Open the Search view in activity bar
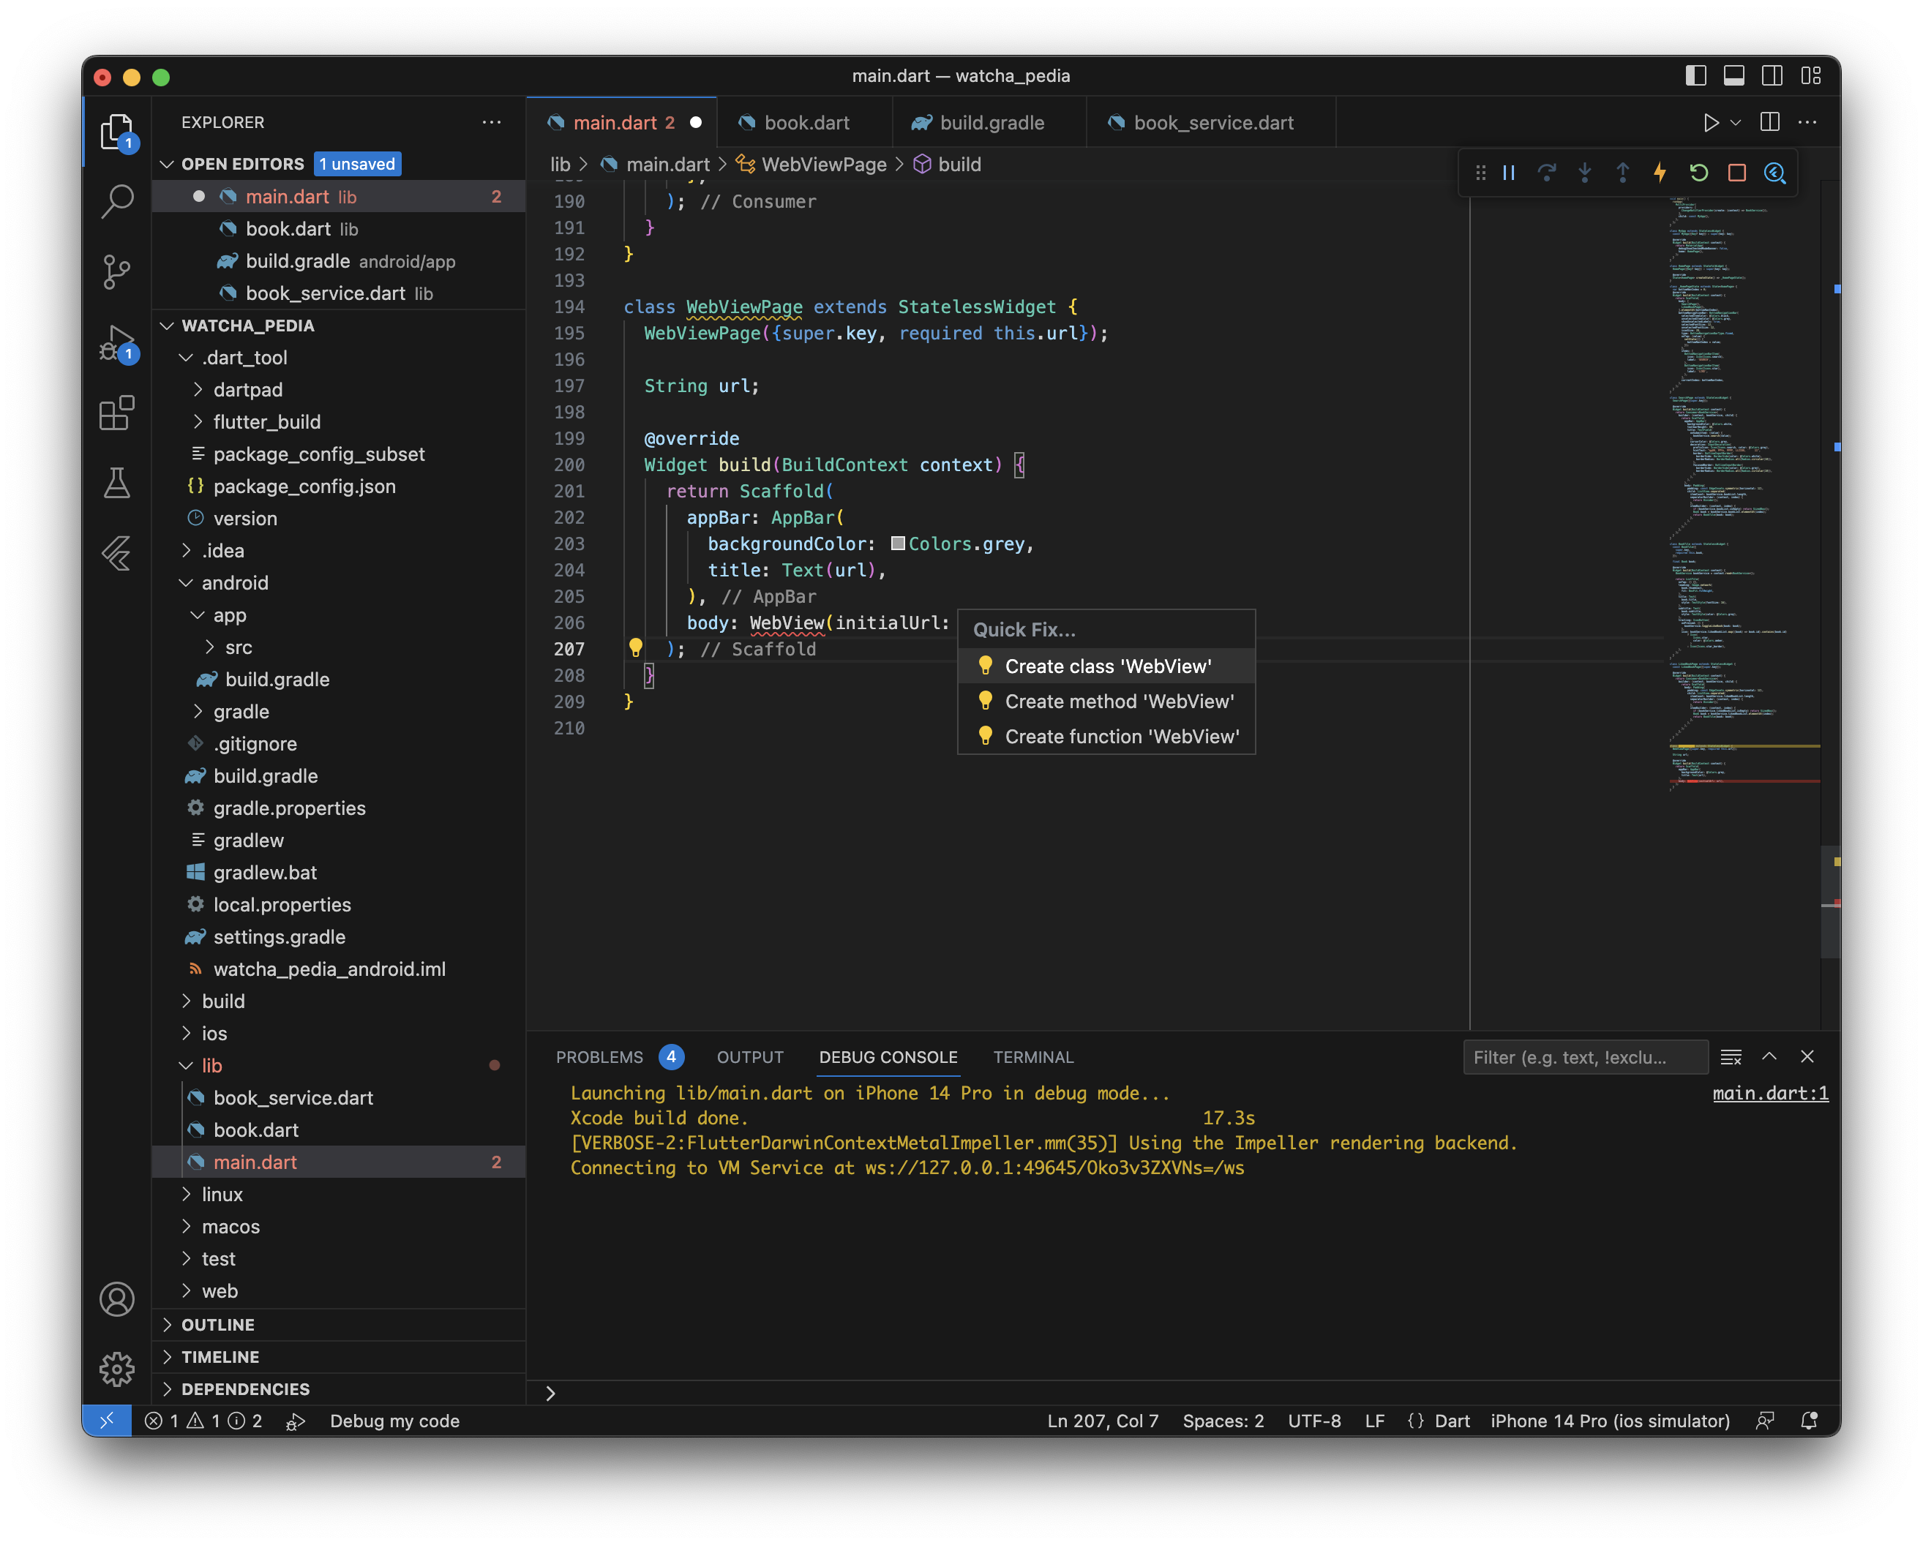This screenshot has width=1923, height=1545. pos(117,200)
